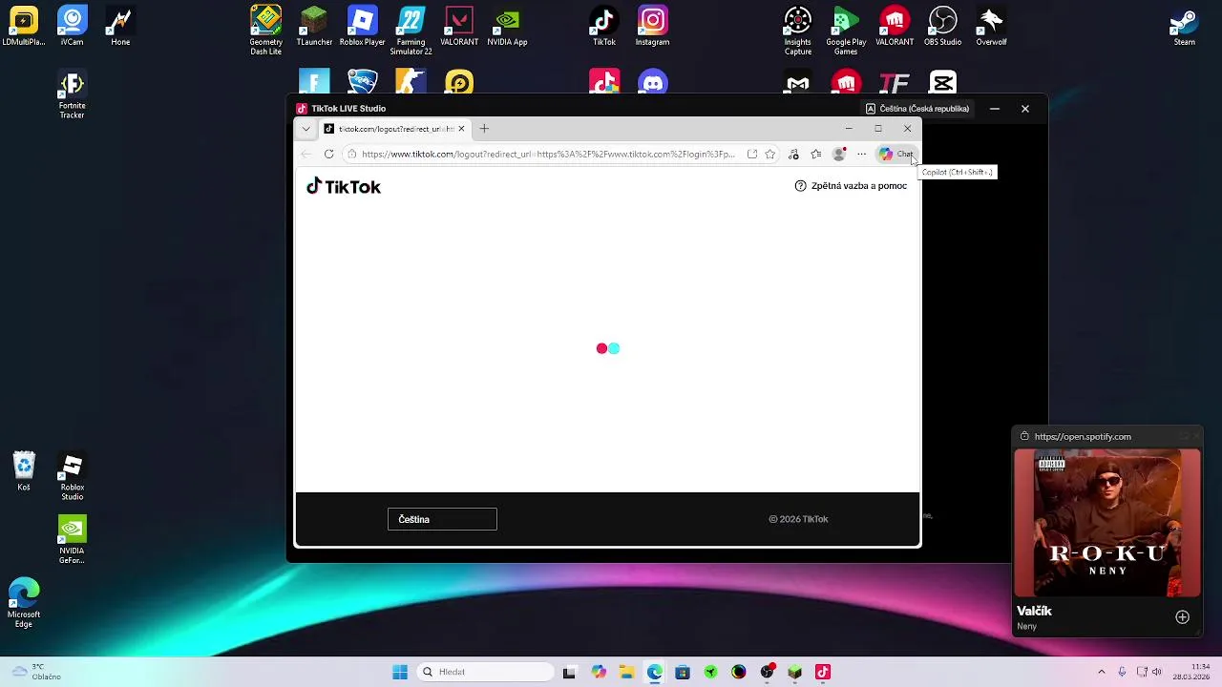This screenshot has width=1222, height=687.
Task: Launch Roblox Studio desktop shortcut
Action: [73, 476]
